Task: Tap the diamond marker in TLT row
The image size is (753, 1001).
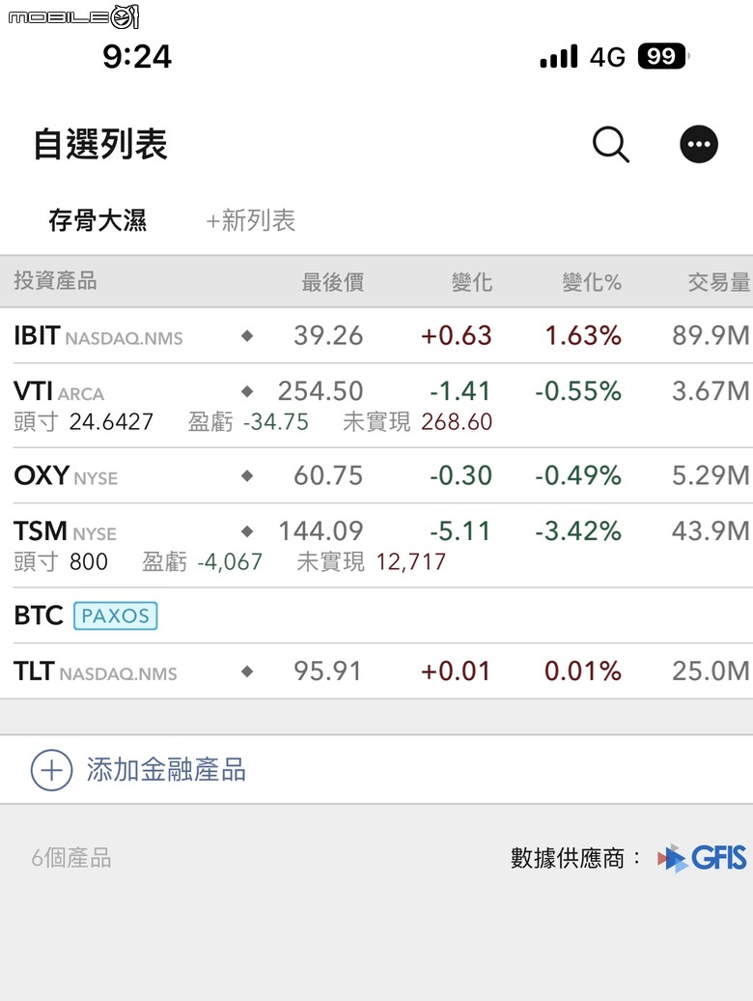Action: (x=247, y=671)
